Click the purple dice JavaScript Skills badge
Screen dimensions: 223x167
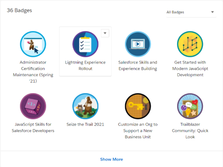click(33, 106)
